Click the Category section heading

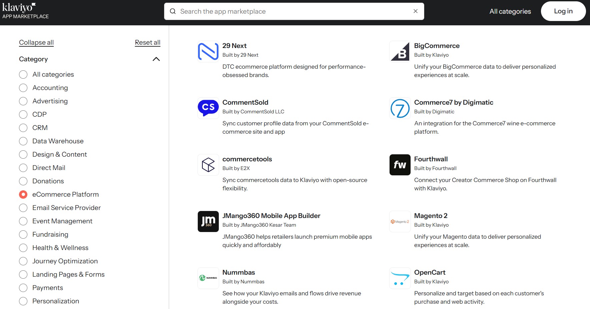[33, 59]
